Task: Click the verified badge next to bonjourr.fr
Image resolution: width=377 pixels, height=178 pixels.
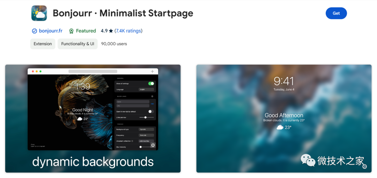Action: click(x=34, y=31)
